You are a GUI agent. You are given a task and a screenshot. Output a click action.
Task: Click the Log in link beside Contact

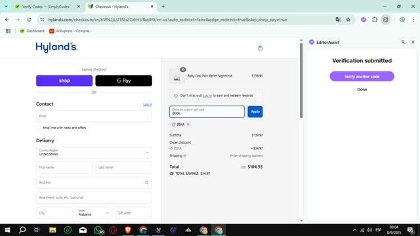(148, 104)
